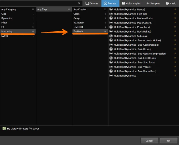Filter by Synth category

[18, 36]
